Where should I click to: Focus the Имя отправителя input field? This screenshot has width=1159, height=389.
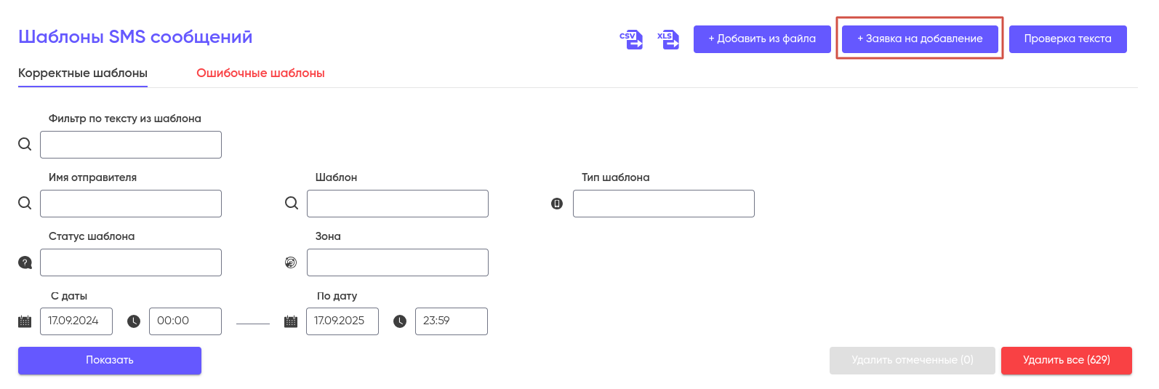coord(131,204)
